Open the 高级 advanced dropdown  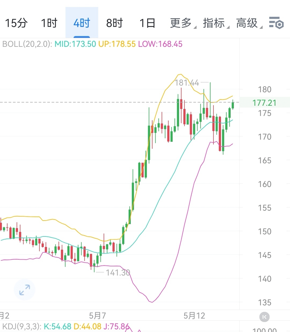[249, 23]
